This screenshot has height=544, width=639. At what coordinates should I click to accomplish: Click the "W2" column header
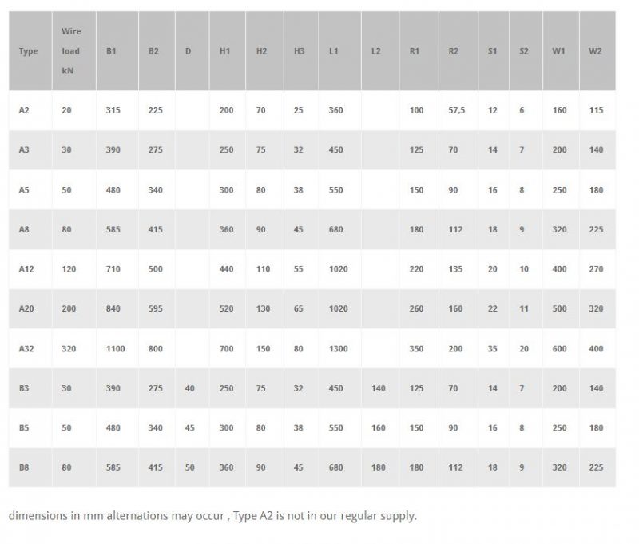click(x=595, y=51)
